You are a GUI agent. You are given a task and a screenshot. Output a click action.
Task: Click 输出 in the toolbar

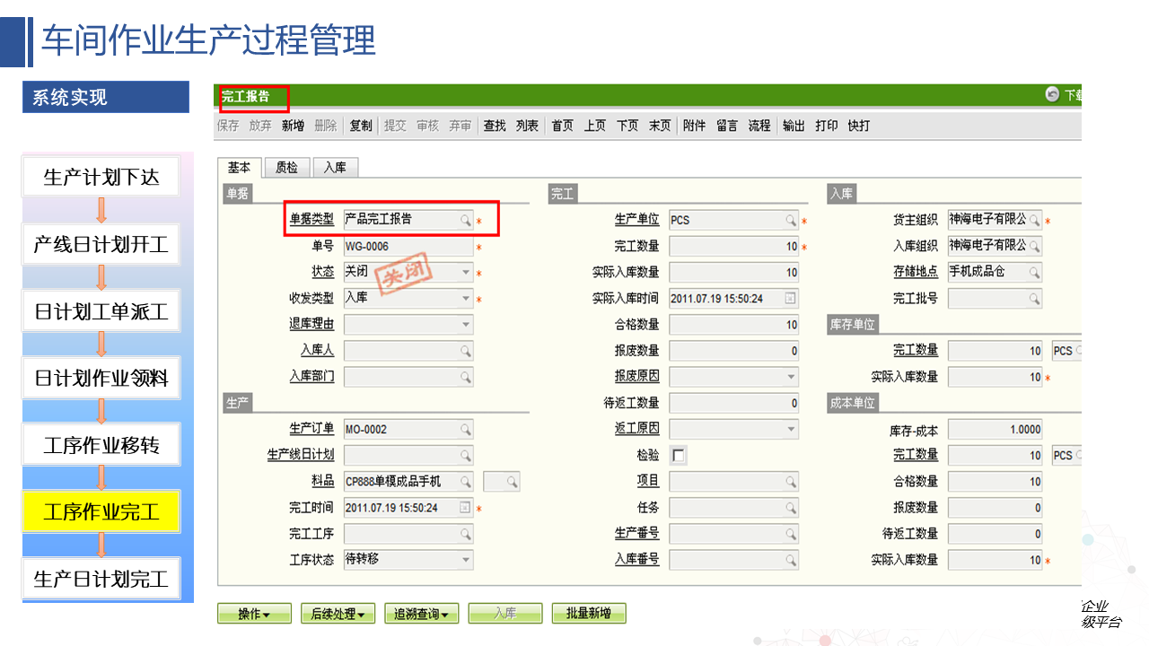[794, 126]
